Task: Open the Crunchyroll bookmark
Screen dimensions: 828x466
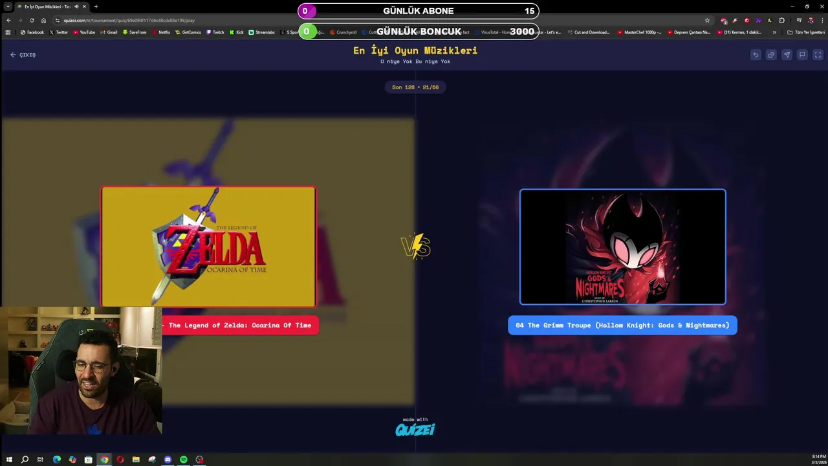Action: 343,32
